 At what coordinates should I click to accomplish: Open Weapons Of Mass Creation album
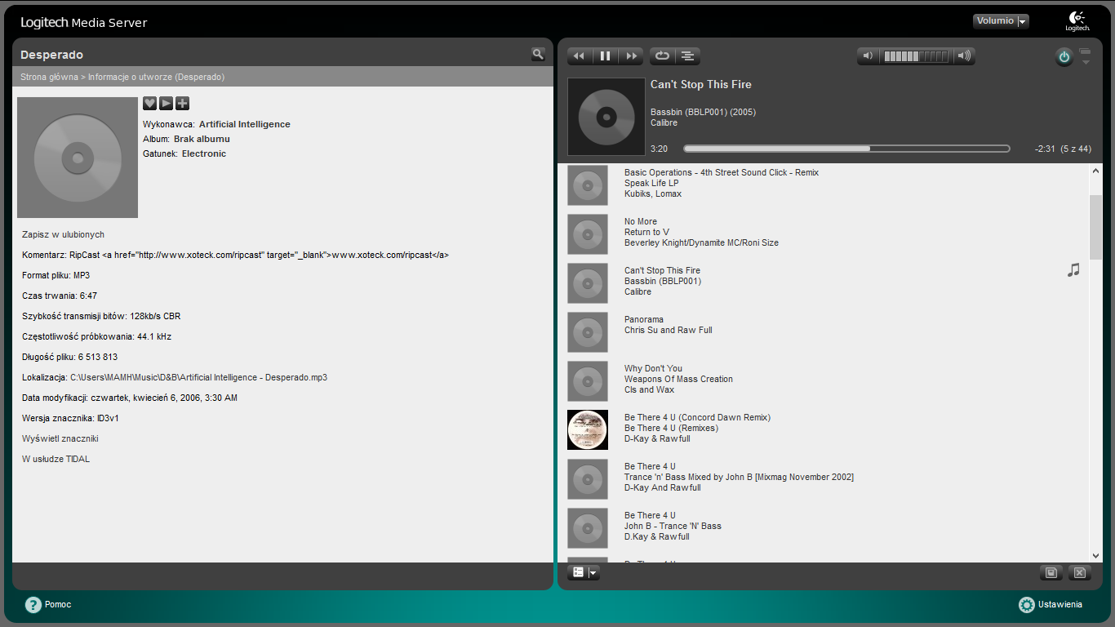point(678,379)
